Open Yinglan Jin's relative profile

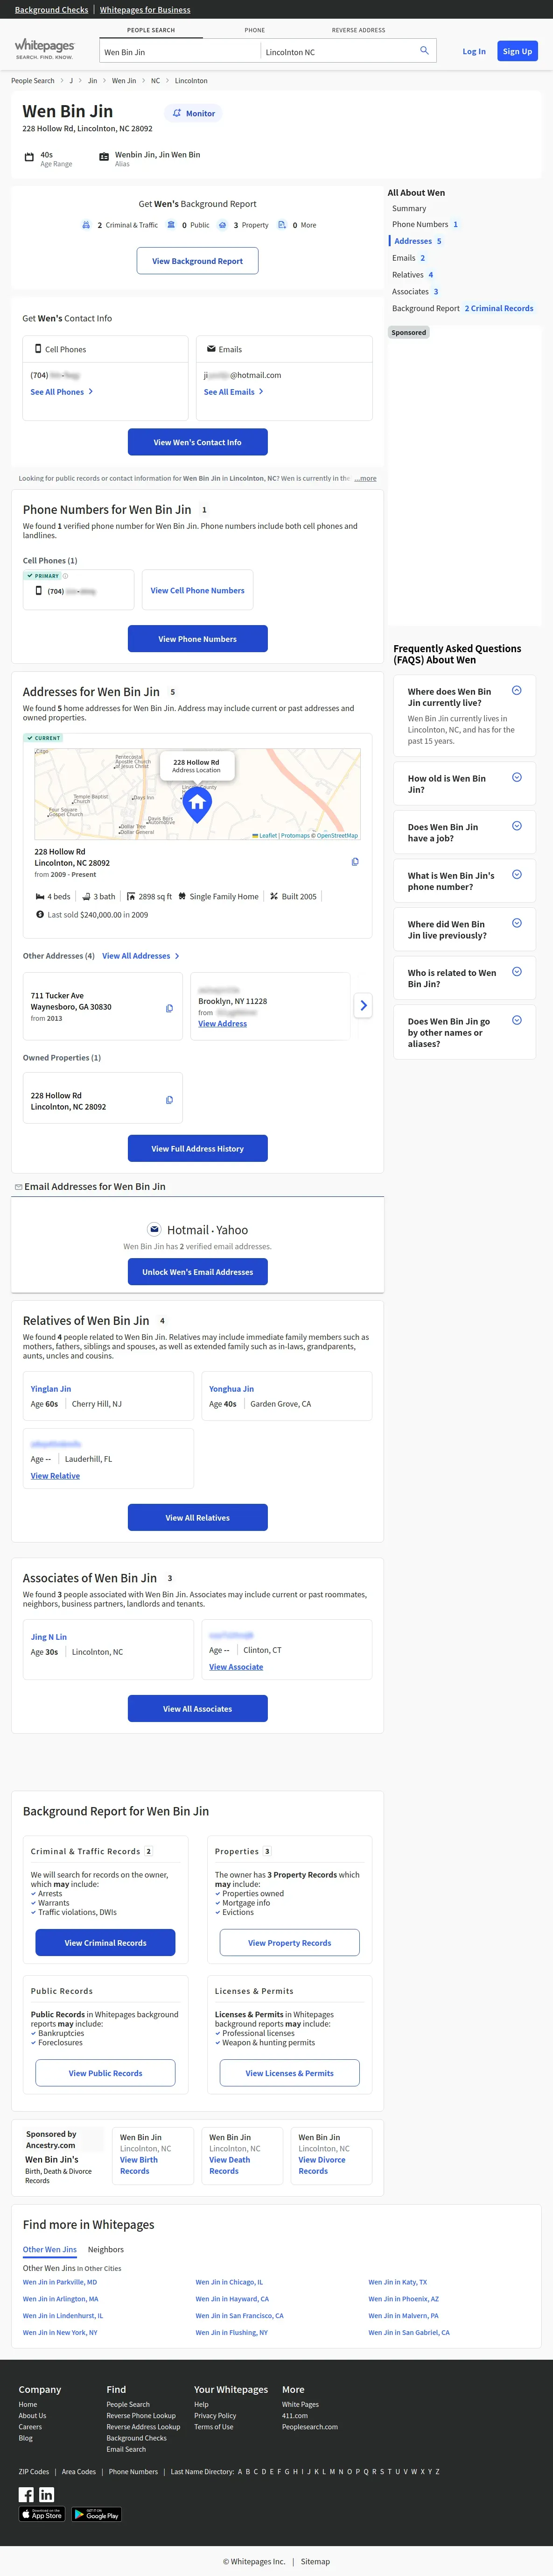click(51, 1388)
